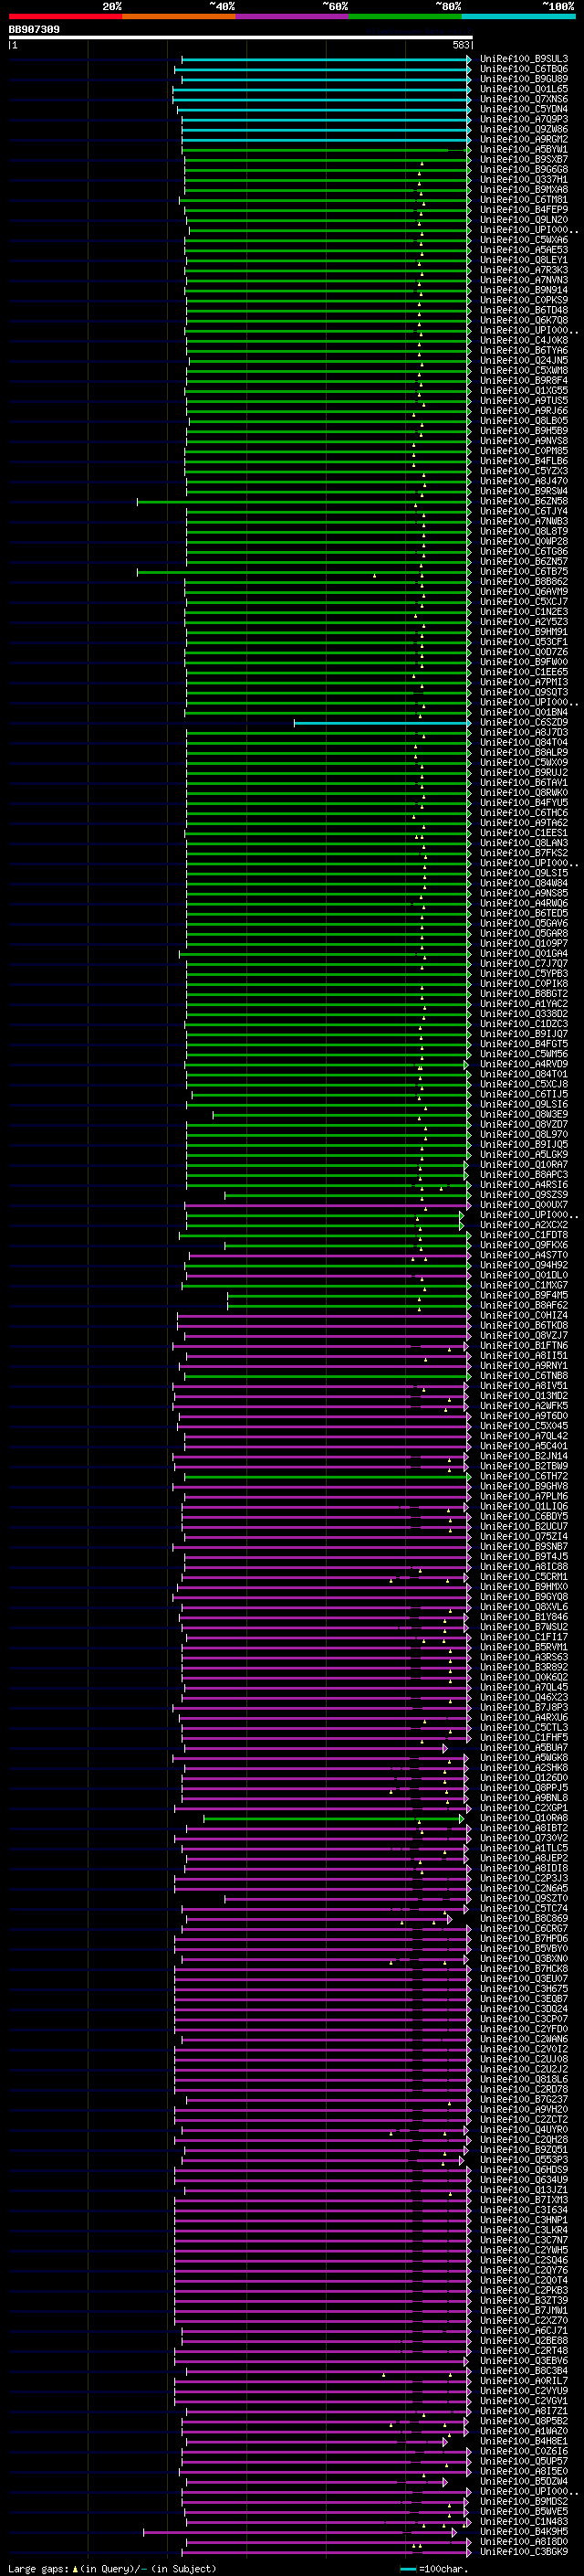Click the cyan ~100% identity legend bar

518,16
